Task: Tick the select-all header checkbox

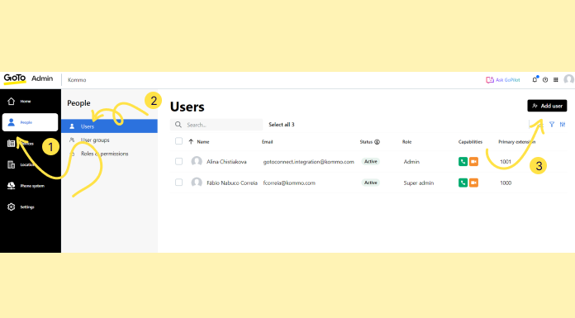Action: point(178,141)
